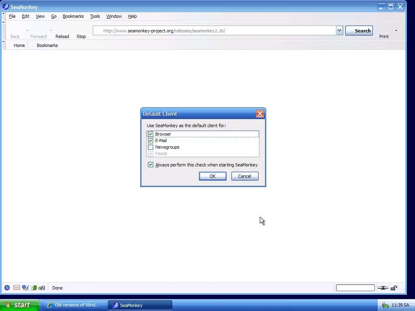Open the Help menu
Image resolution: width=415 pixels, height=311 pixels.
pyautogui.click(x=133, y=16)
